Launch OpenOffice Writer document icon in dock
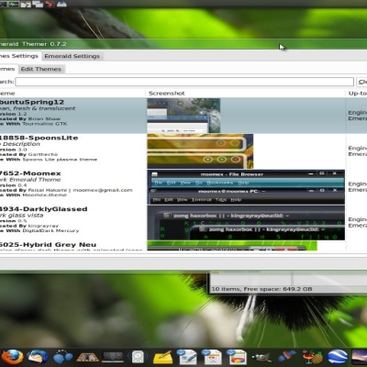Screen dimensions: 367x367 click(x=187, y=357)
